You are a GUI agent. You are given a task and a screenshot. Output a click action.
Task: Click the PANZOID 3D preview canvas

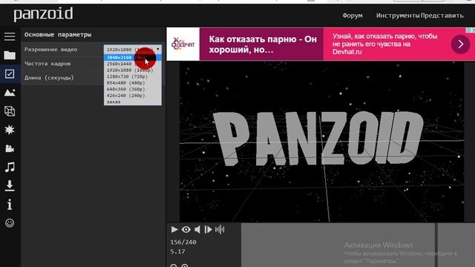tap(321, 142)
